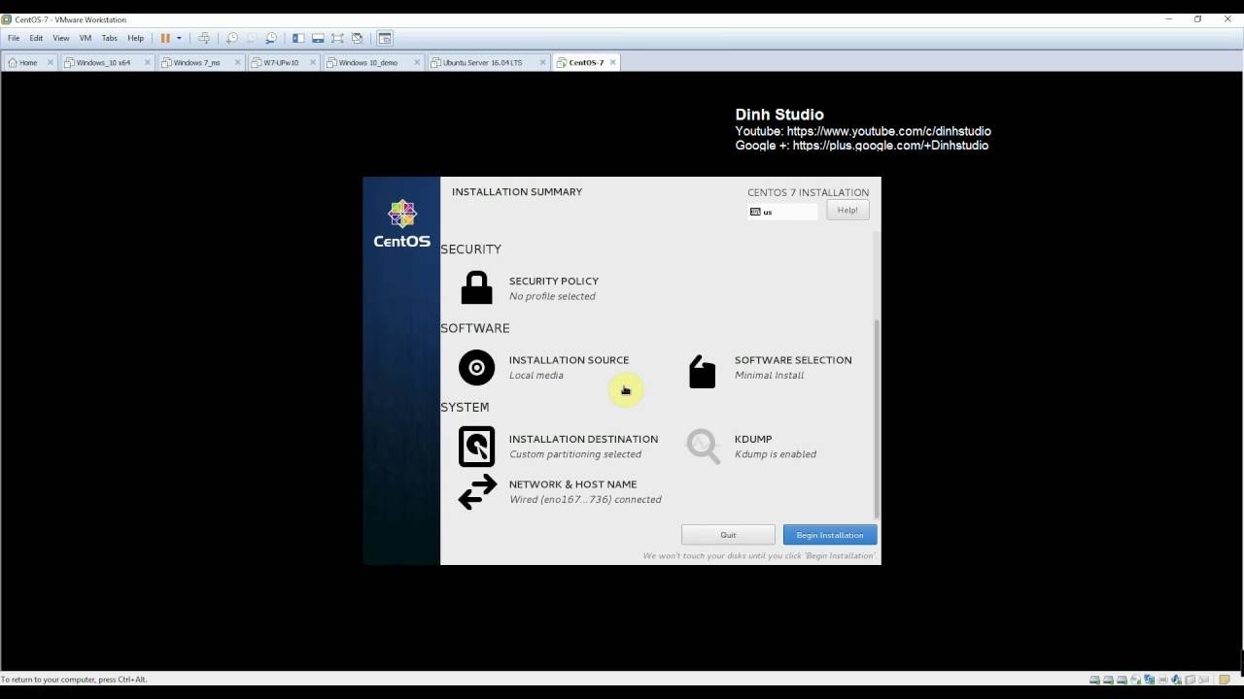Image resolution: width=1244 pixels, height=699 pixels.
Task: Pause the virtual machine from the toolbar
Action: point(165,38)
